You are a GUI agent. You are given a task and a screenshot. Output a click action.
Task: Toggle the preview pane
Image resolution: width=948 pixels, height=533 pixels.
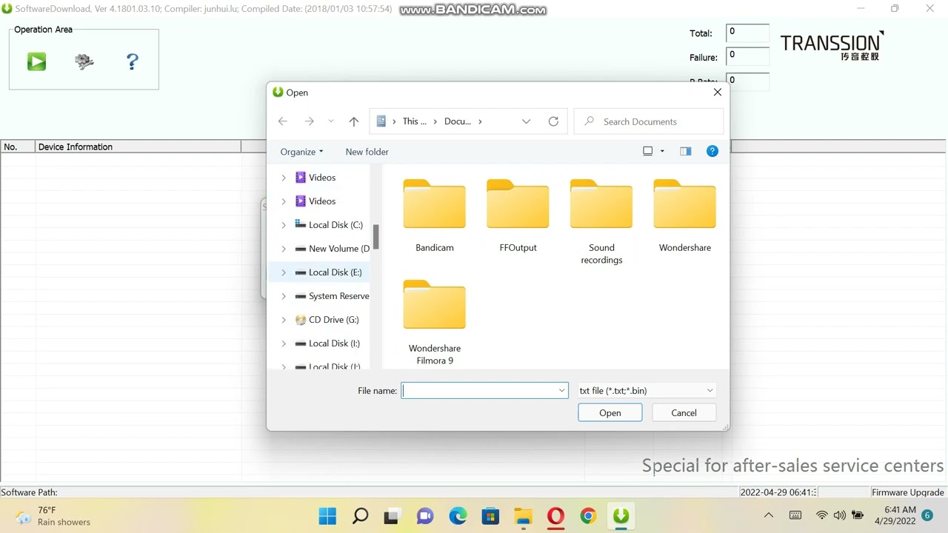[x=686, y=151]
